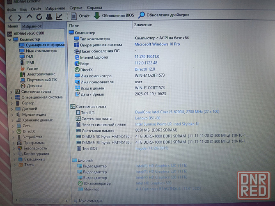The image size is (275, 206).
Task: Open Обновления драйверов
Action: tap(164, 15)
